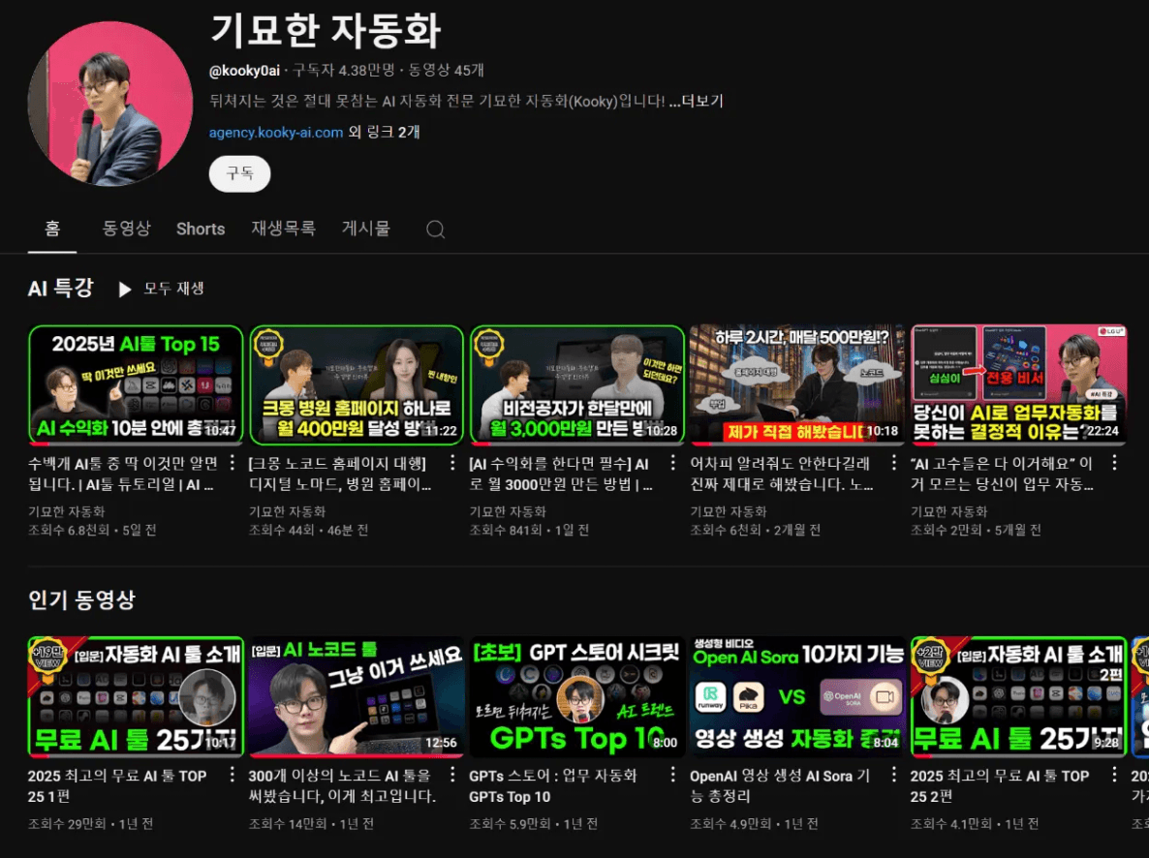Open the kebab menu for '크몽 노코드 홈페이지 대행' video
1149x858 pixels.
452,463
